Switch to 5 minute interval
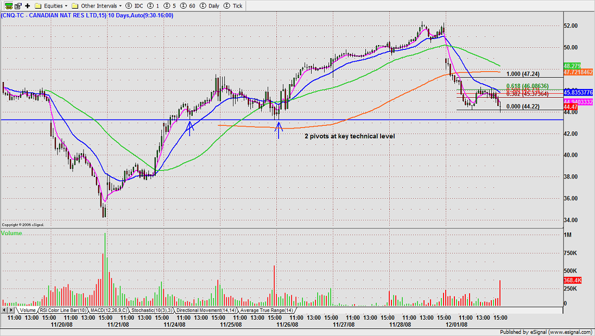595x336 pixels. click(169, 5)
